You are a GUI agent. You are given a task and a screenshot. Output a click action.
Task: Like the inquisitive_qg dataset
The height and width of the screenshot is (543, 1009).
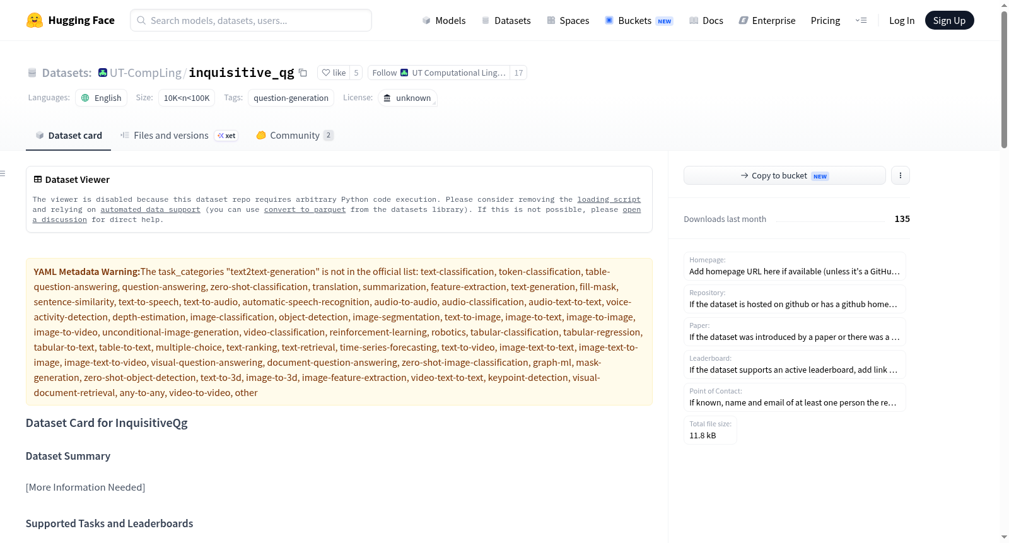coord(334,73)
